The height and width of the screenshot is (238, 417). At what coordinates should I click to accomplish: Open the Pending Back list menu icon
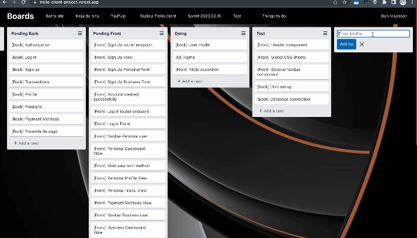click(x=80, y=34)
